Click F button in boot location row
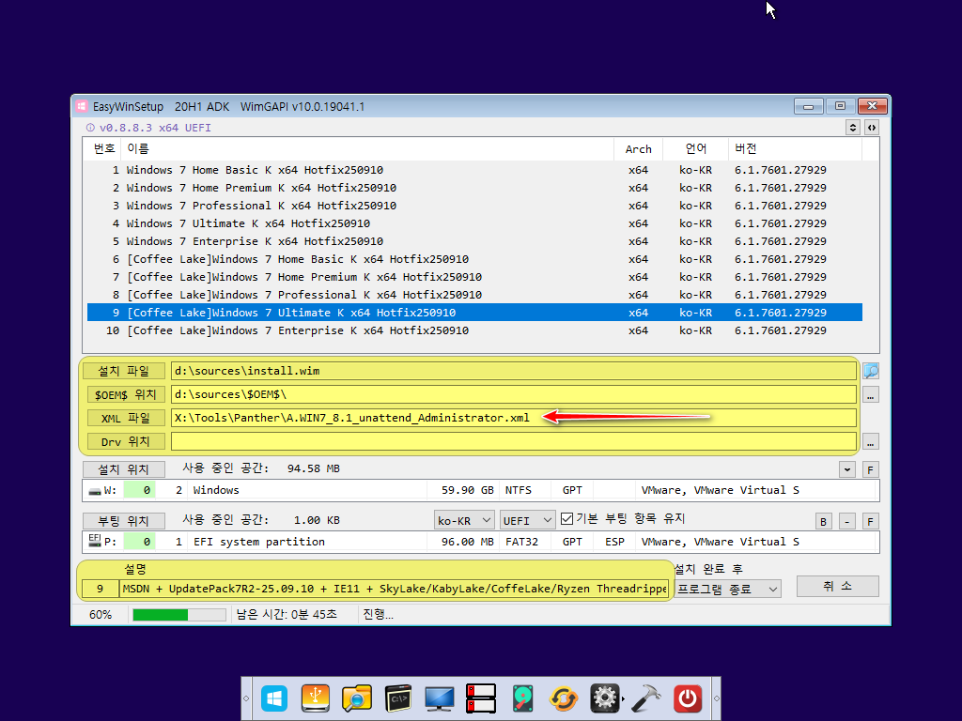 (x=870, y=522)
